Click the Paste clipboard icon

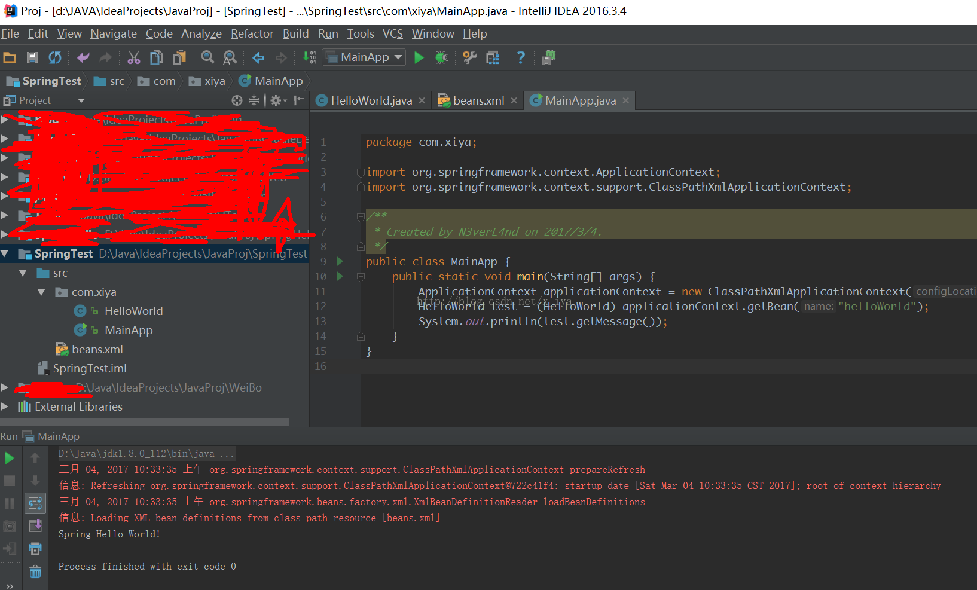[x=179, y=57]
